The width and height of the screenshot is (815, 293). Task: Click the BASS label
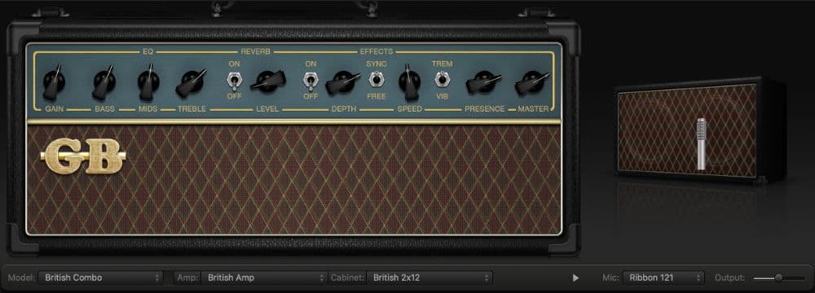coord(104,109)
